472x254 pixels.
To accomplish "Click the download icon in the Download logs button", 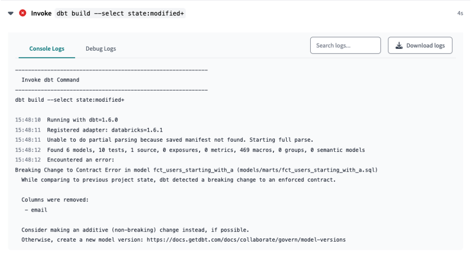I will 399,46.
